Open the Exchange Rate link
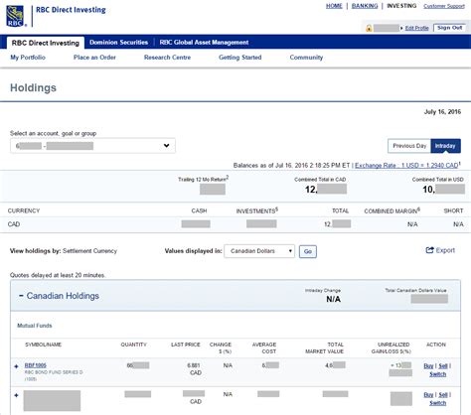Screen dimensions: 471x415 coord(406,165)
